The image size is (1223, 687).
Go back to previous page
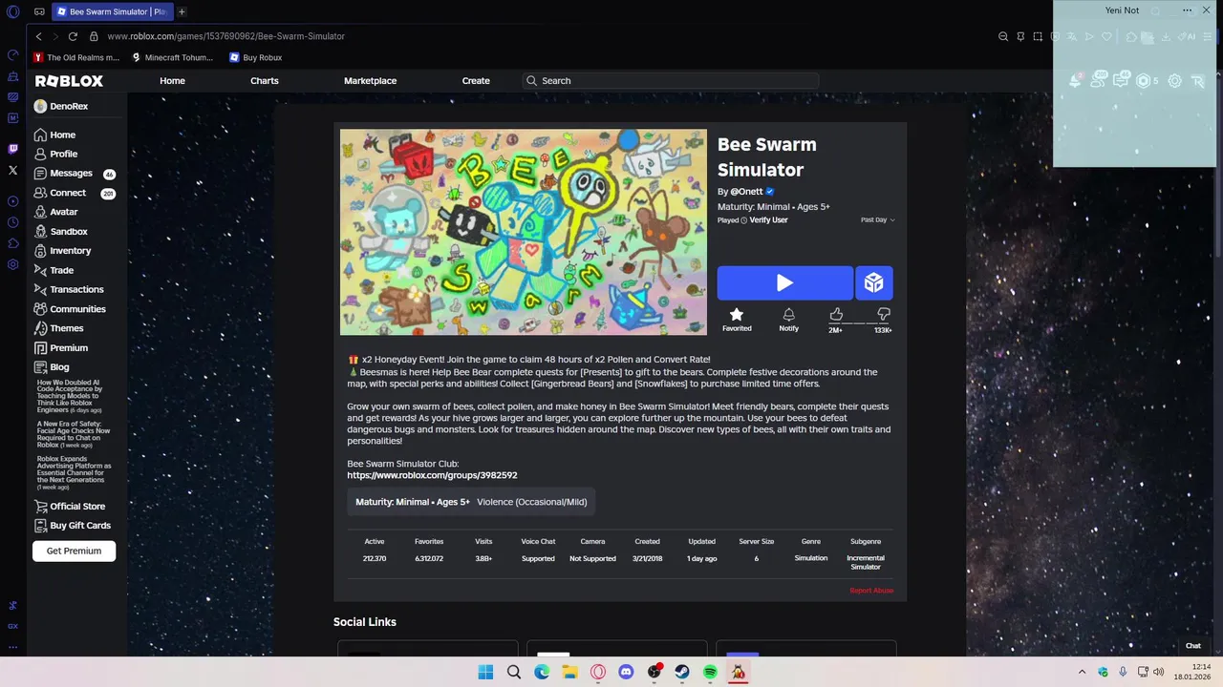point(38,36)
